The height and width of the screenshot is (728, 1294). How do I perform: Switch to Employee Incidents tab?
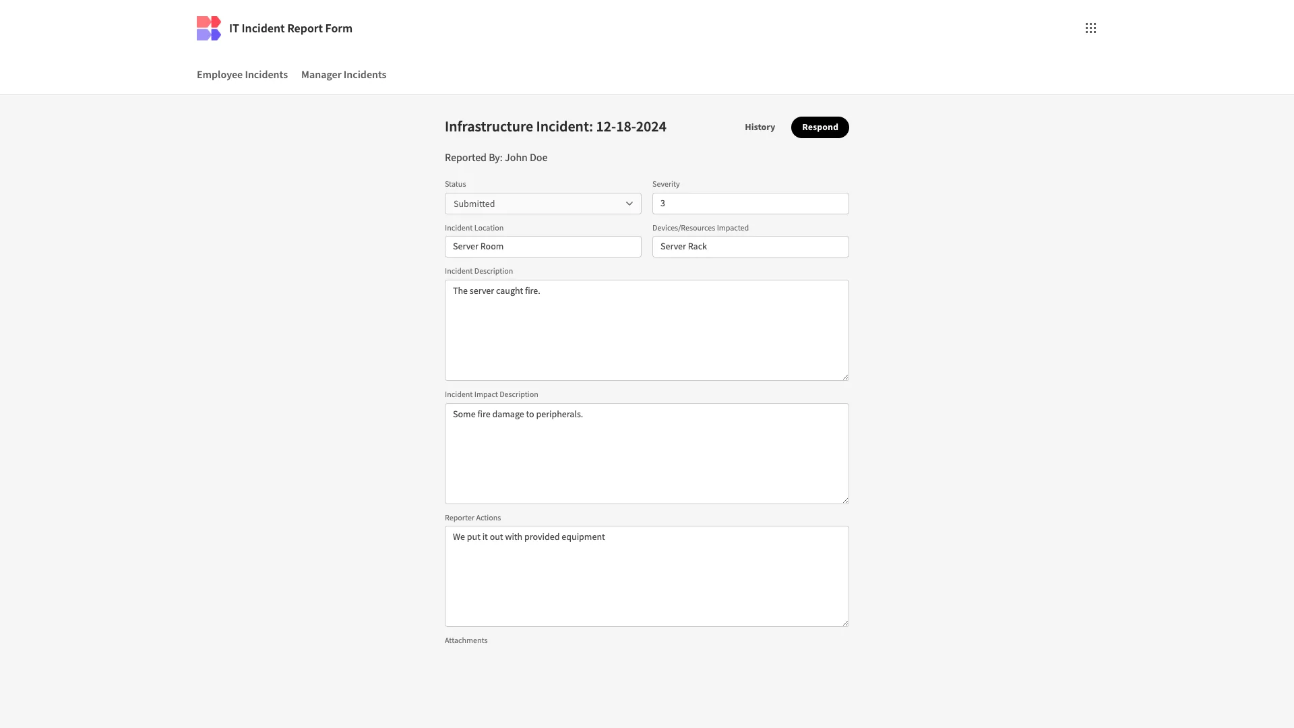click(242, 75)
